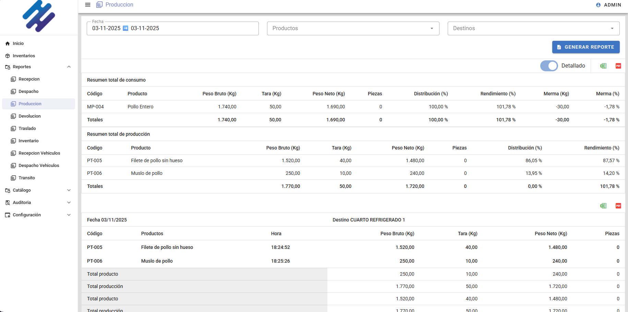
Task: Click the hamburger menu icon
Action: tap(88, 5)
